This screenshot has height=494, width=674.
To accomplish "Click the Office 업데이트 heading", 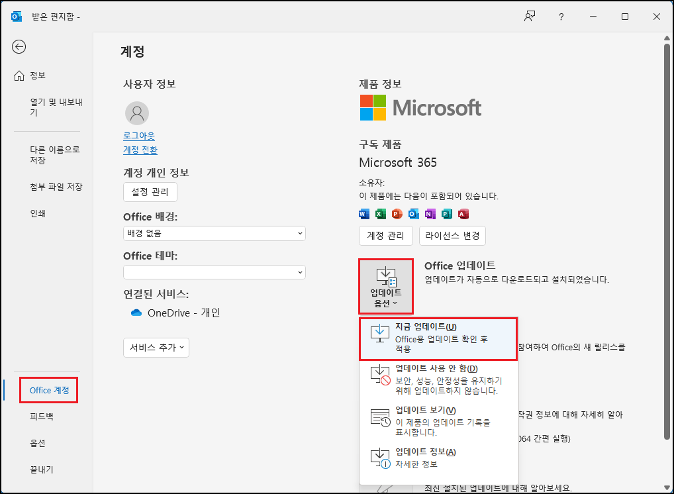I will pyautogui.click(x=460, y=266).
